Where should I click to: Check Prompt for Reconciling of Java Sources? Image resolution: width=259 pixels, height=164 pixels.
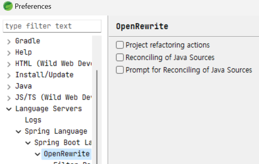tap(120, 70)
